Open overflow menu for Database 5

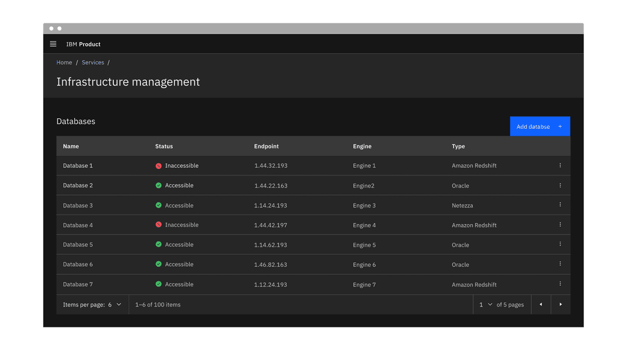click(x=560, y=244)
